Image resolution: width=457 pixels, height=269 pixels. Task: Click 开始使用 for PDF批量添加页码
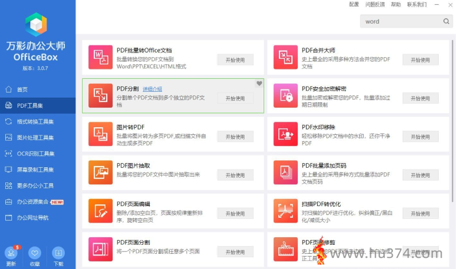420,175
